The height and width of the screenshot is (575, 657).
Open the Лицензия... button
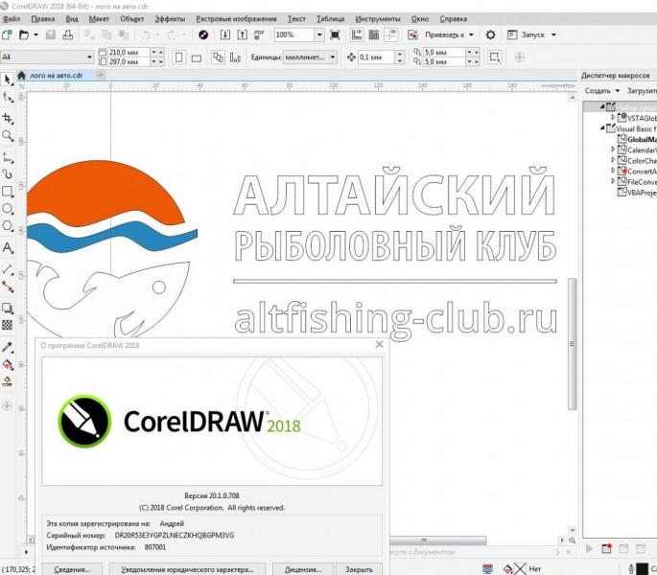303,569
